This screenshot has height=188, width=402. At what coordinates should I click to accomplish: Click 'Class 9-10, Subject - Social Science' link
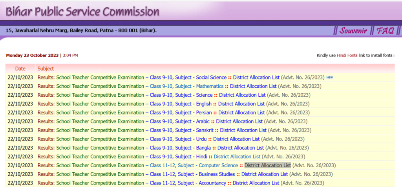(188, 78)
